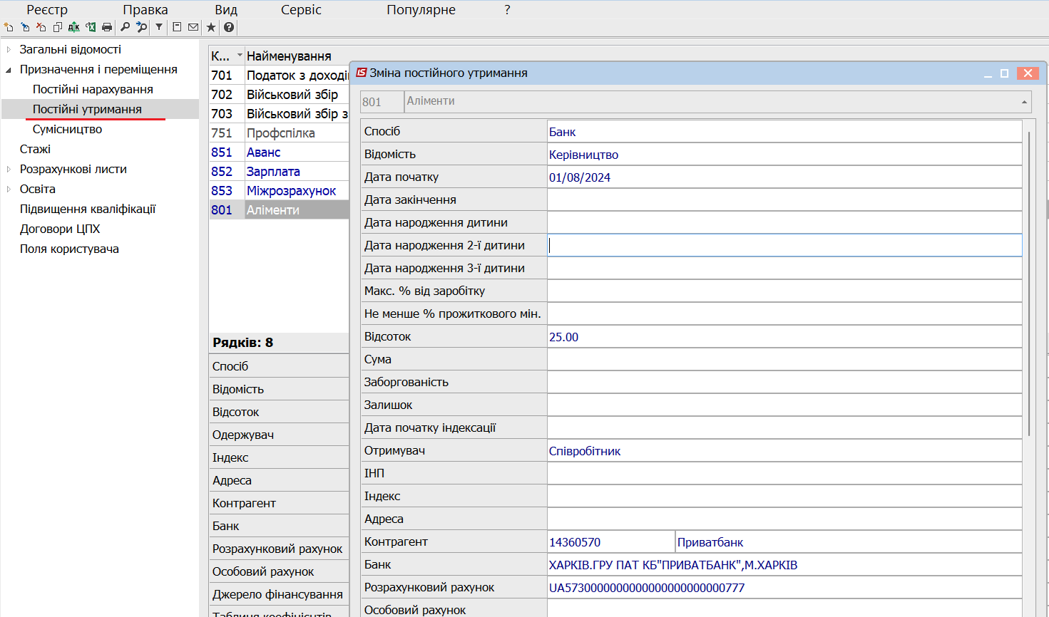
Task: Select Договори ЦПХ in tree
Action: pyautogui.click(x=60, y=229)
